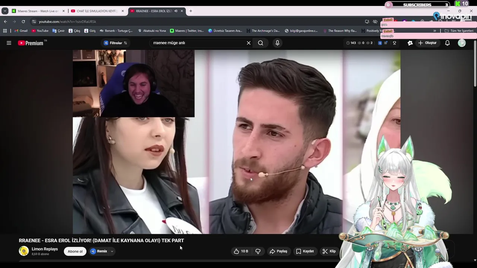Open The Archmage's Da... bookmark
The width and height of the screenshot is (477, 268).
pyautogui.click(x=263, y=31)
